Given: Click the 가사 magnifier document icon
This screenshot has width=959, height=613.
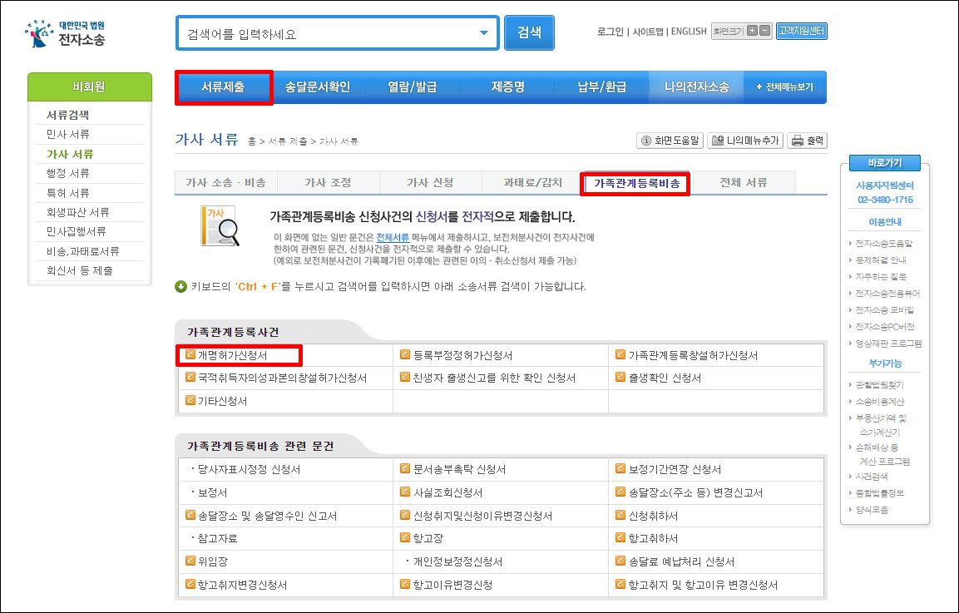Looking at the screenshot, I should (220, 225).
